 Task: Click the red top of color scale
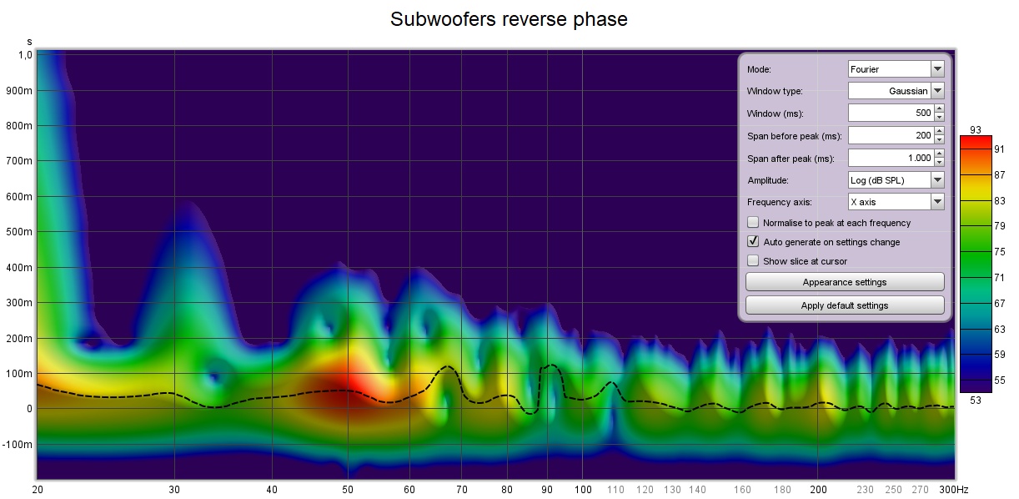tap(976, 142)
